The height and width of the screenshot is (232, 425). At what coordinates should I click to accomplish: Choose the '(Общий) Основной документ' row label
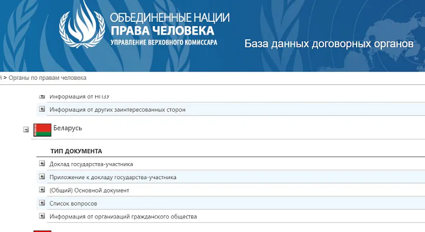click(x=89, y=191)
